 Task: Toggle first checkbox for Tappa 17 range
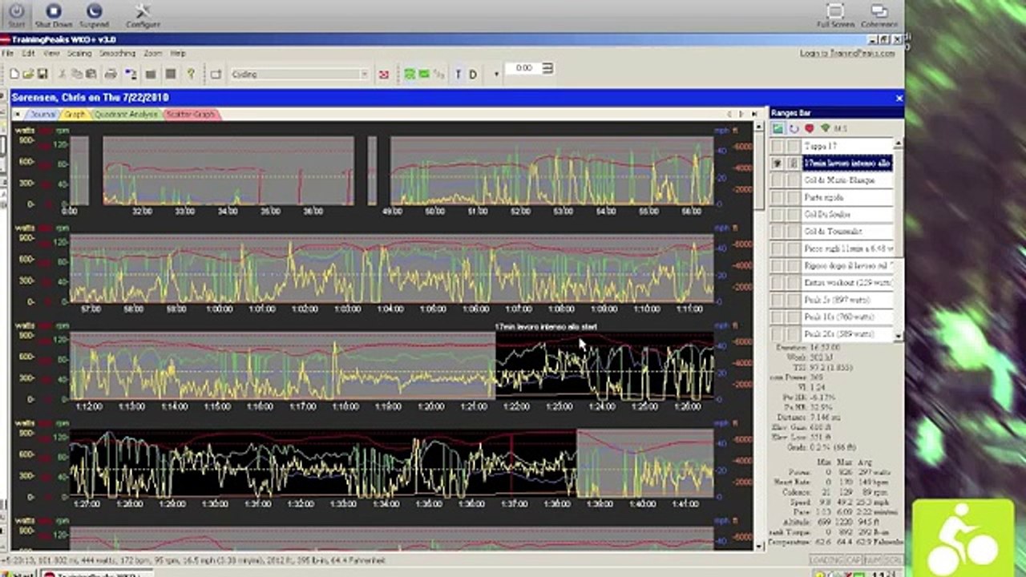click(777, 147)
